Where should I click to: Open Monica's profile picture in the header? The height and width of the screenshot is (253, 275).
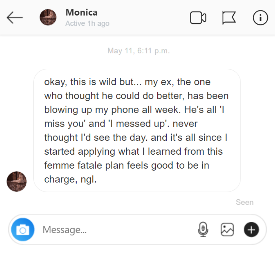pos(48,17)
